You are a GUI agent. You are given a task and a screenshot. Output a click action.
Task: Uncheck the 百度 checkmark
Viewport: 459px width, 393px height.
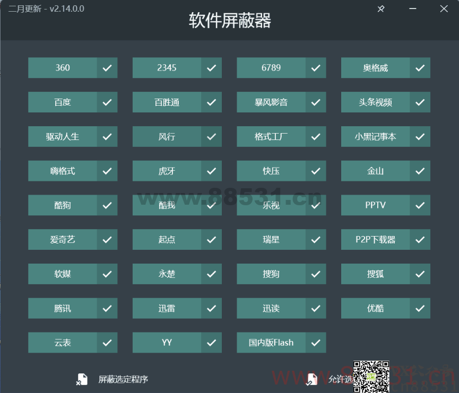[107, 102]
